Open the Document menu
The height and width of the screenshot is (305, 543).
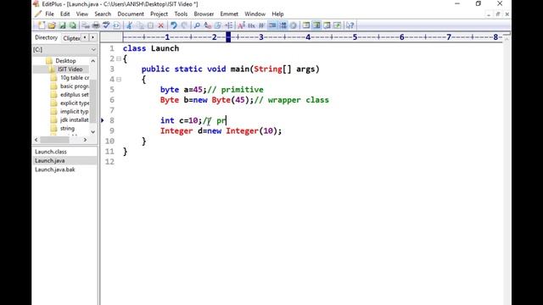(131, 14)
